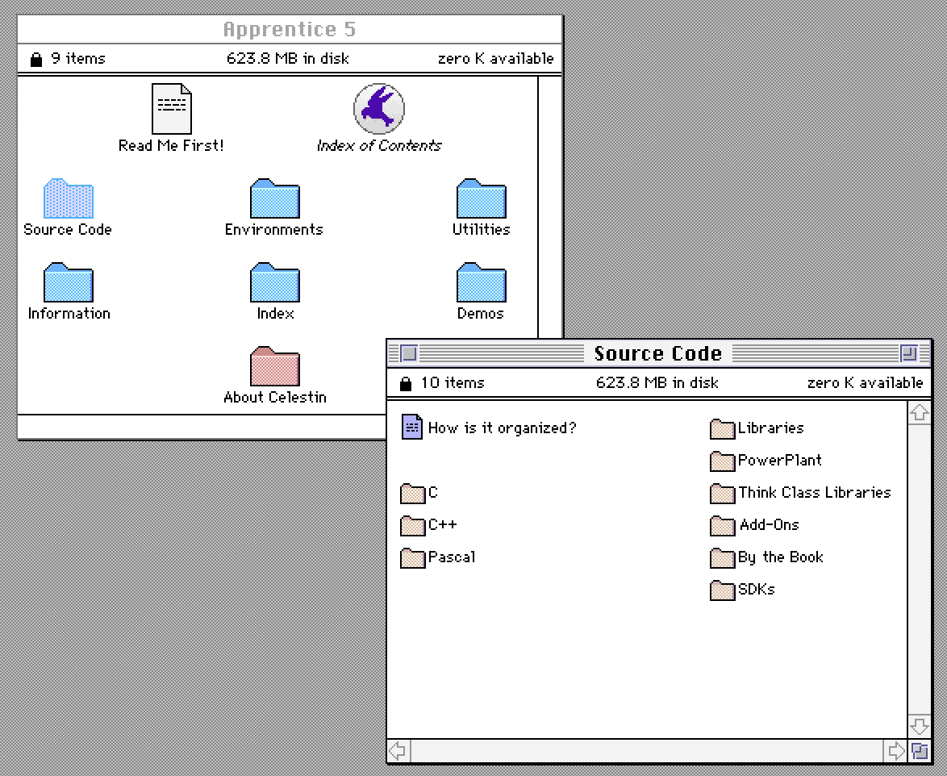Click the "Think Class Libraries" label
947x776 pixels.
pyautogui.click(x=814, y=493)
